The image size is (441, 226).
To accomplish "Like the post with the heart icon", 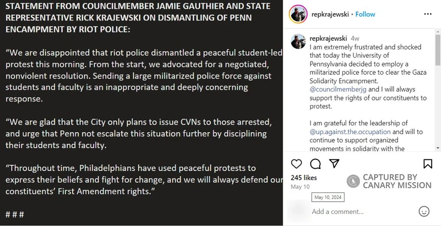I will pos(296,164).
